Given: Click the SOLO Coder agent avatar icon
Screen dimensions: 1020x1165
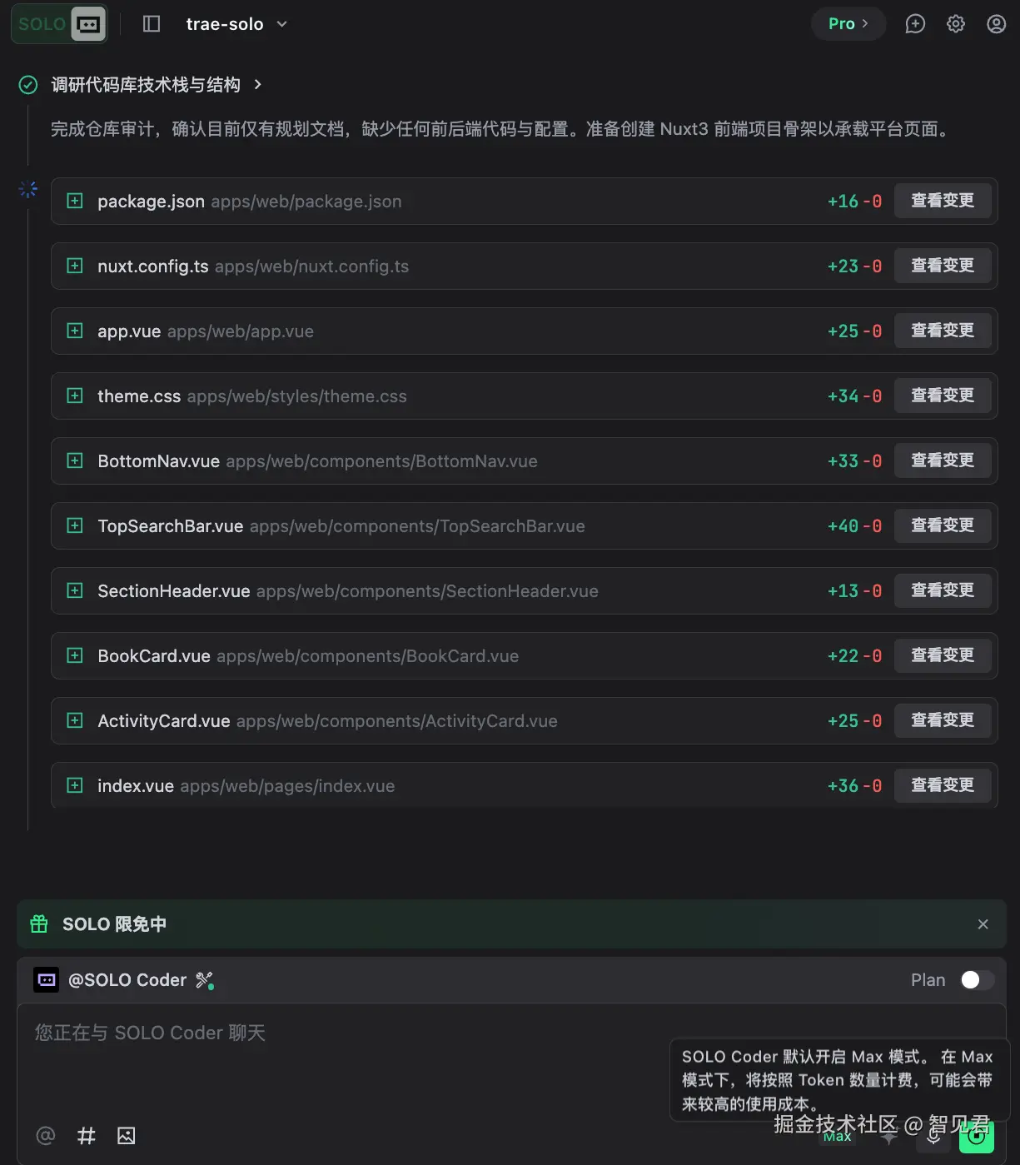Looking at the screenshot, I should [46, 980].
